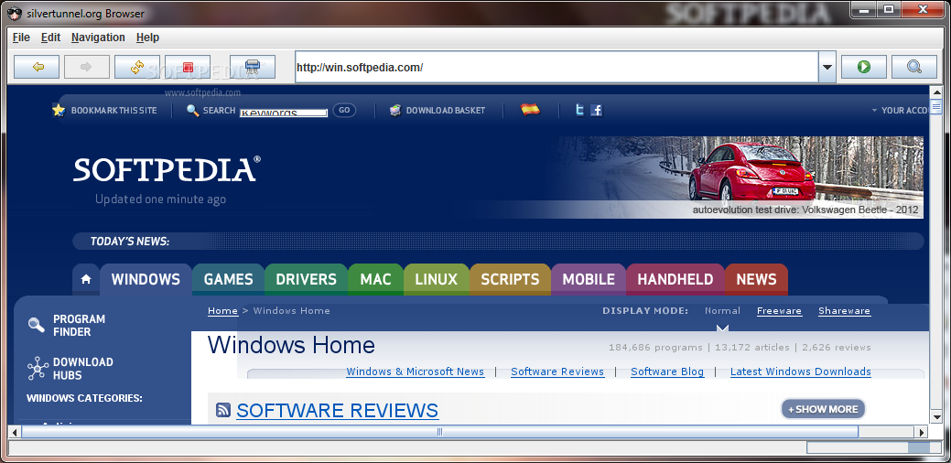Switch to the LINUX tab
951x463 pixels.
point(436,279)
